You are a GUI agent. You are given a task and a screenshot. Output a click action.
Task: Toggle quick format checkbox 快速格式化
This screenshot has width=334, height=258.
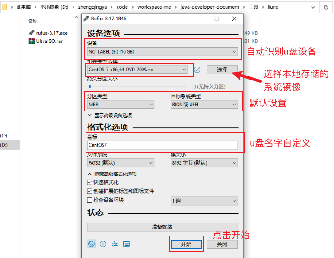(89, 182)
